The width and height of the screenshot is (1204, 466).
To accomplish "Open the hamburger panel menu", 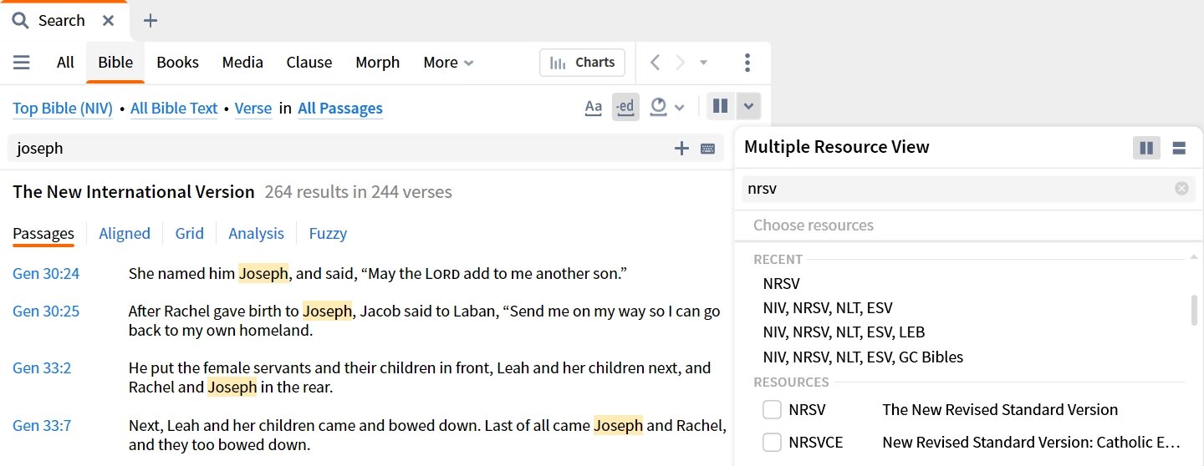I will (x=22, y=63).
